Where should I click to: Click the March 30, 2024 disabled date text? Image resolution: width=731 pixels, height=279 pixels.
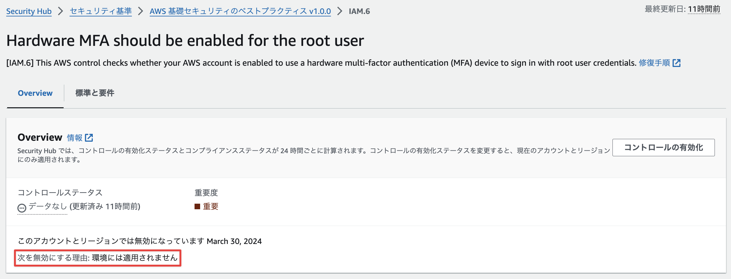tap(234, 241)
